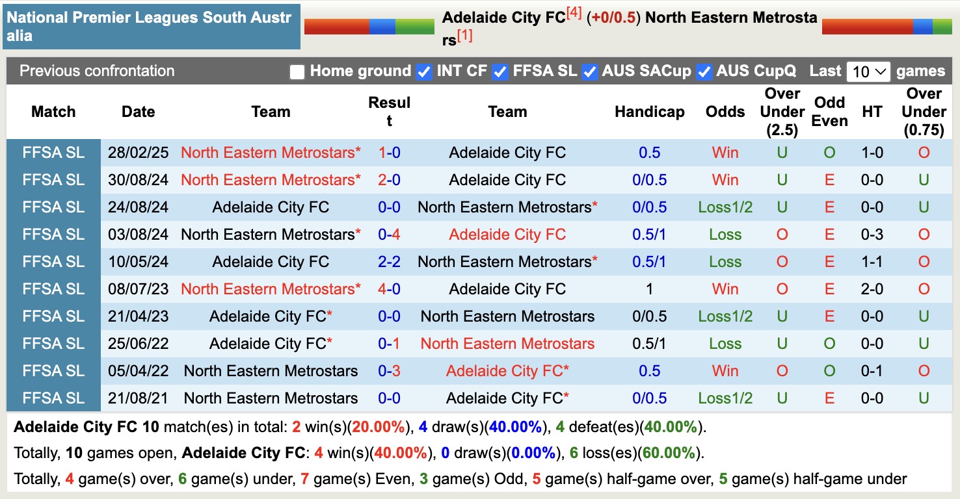Click Loss1/2 odds on the 24/08/24 row
This screenshot has height=499, width=960.
coord(725,207)
